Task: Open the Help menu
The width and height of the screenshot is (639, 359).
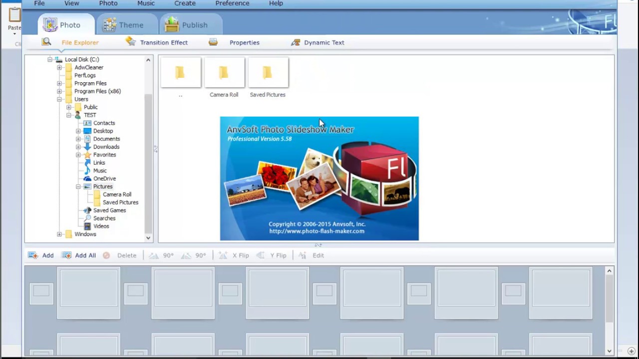Action: (276, 3)
